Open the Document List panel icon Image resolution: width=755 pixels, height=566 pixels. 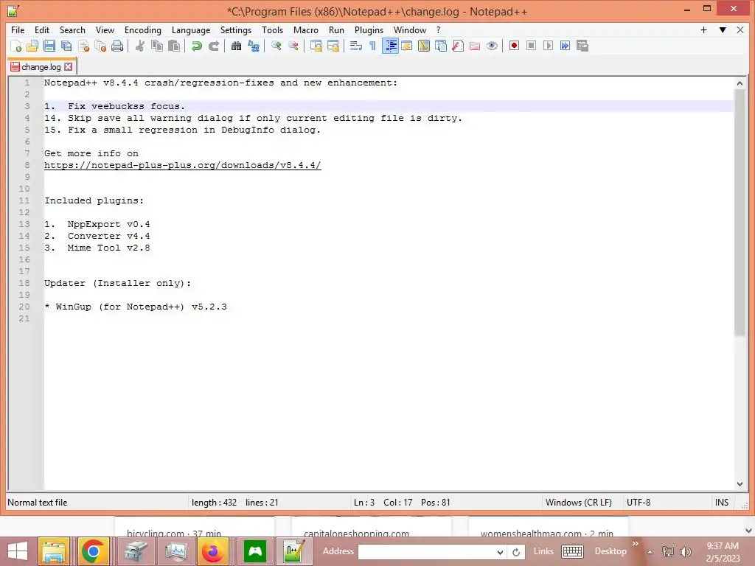(x=441, y=46)
